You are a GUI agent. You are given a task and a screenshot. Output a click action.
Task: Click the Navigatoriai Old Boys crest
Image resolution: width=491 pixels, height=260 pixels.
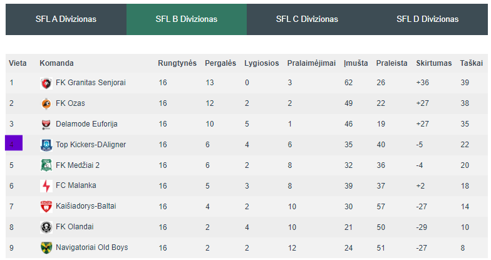click(x=46, y=248)
